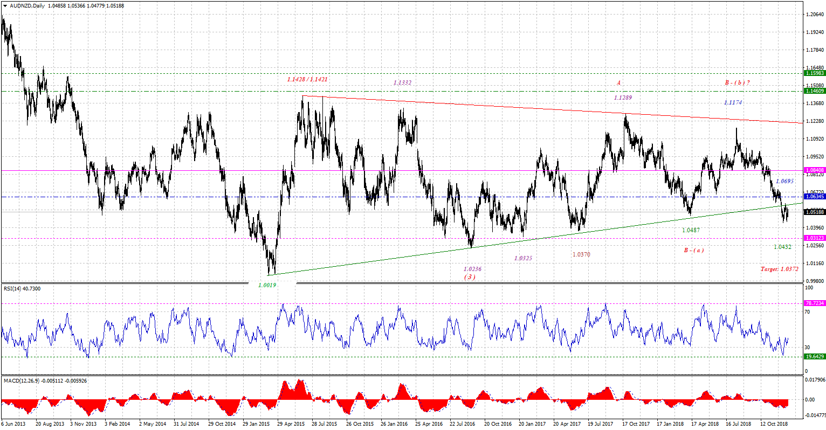Click the 12 Oct 2018 date label
This screenshot has width=826, height=430.
774,424
